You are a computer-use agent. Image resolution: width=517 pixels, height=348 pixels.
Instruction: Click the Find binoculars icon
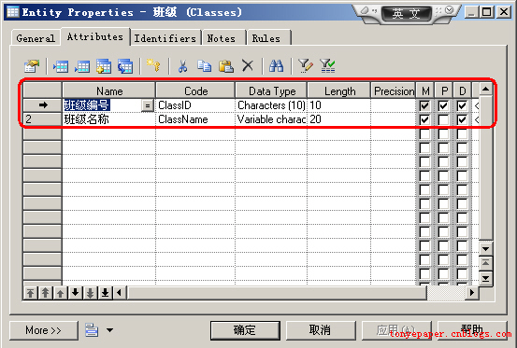[277, 66]
